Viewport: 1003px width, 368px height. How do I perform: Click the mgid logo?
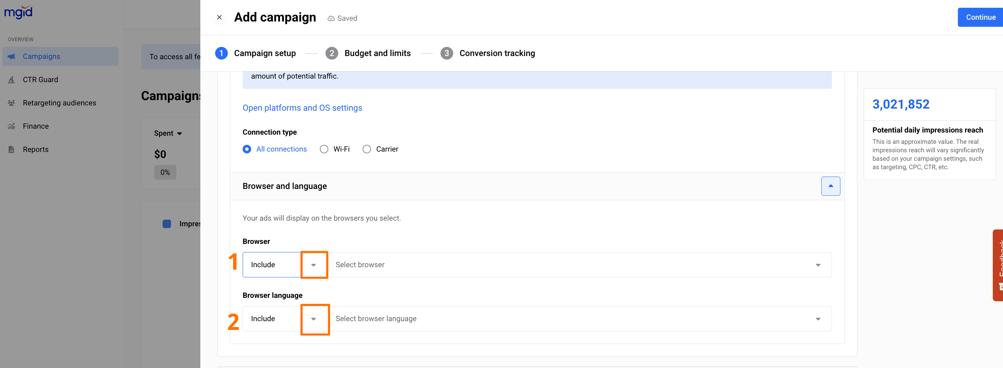coord(18,12)
